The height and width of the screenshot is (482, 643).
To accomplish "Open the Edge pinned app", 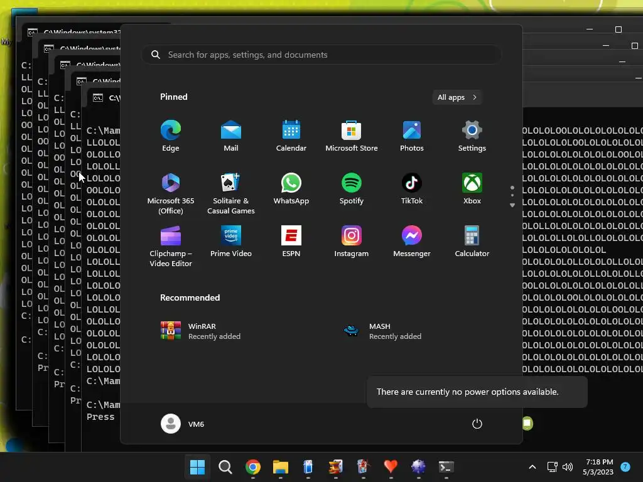I will (x=171, y=136).
